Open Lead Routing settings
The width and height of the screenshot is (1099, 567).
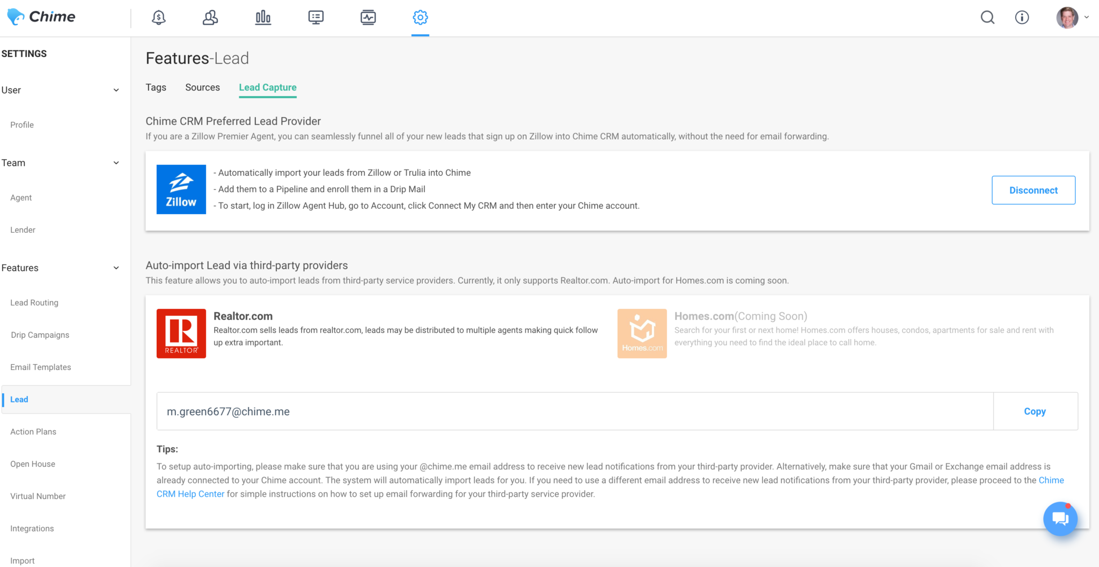[x=34, y=303]
